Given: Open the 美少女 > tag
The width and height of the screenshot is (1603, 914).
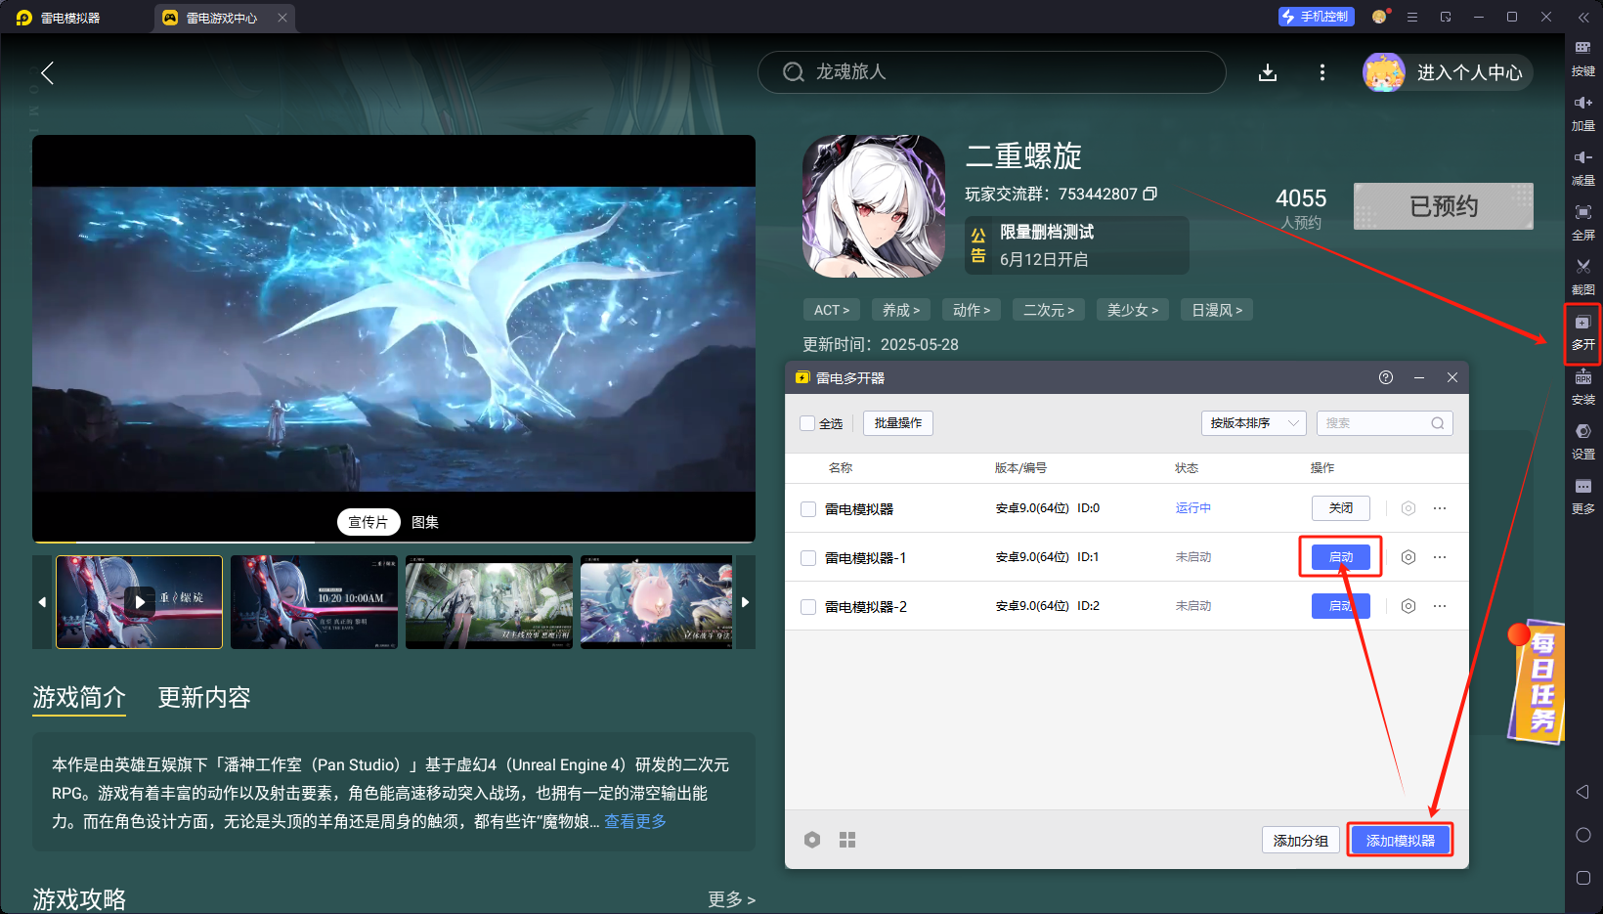Looking at the screenshot, I should [x=1133, y=310].
